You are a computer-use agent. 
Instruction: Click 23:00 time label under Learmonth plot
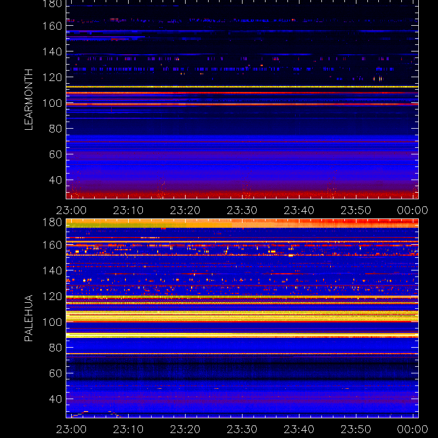click(71, 210)
